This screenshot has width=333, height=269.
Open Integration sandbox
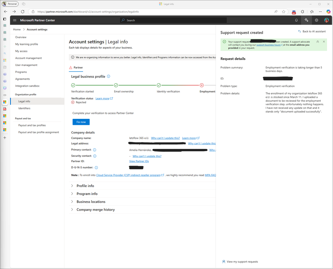(x=27, y=86)
